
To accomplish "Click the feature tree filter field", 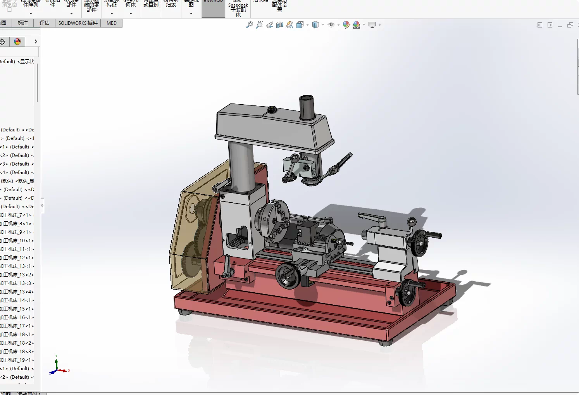I will [19, 52].
